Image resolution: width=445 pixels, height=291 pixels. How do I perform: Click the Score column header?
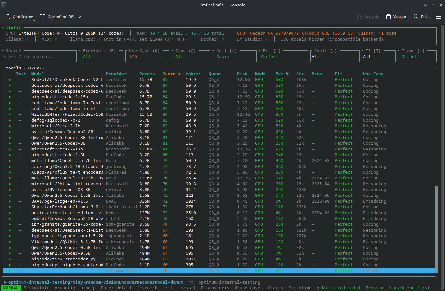pyautogui.click(x=172, y=74)
